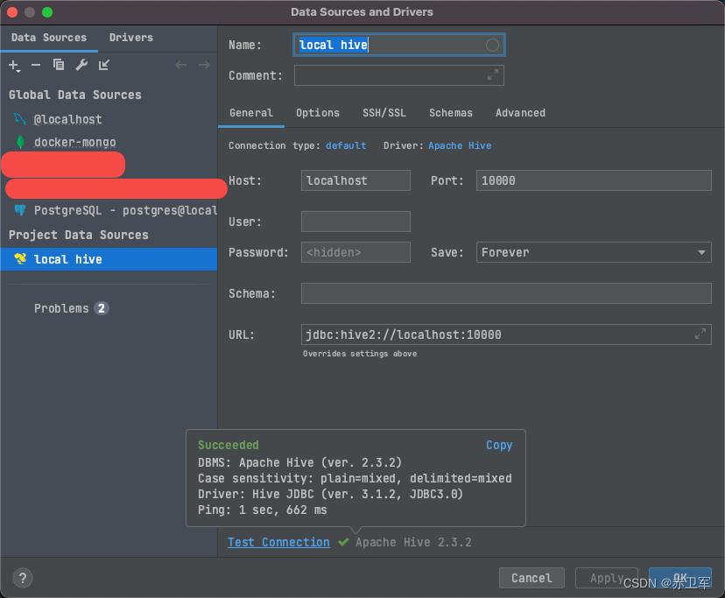
Task: Click the forward navigation arrow
Action: [x=203, y=63]
